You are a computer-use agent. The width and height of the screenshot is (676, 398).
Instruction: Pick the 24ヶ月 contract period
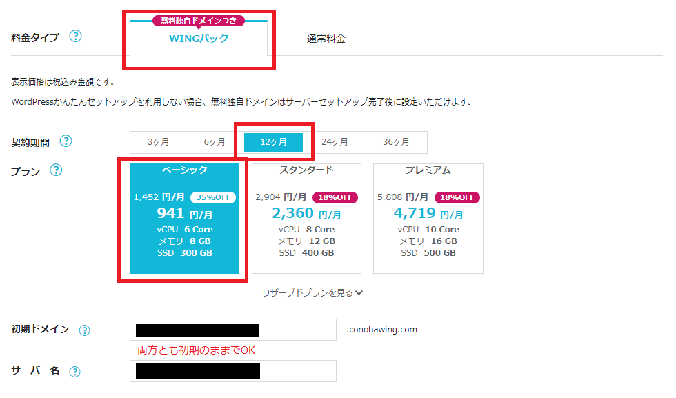335,142
